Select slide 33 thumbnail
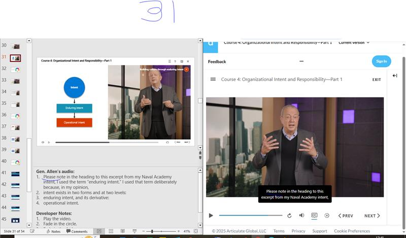The height and width of the screenshot is (238, 406). (16, 81)
